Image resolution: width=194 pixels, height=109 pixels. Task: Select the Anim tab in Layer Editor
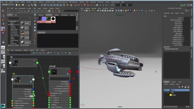180,82
